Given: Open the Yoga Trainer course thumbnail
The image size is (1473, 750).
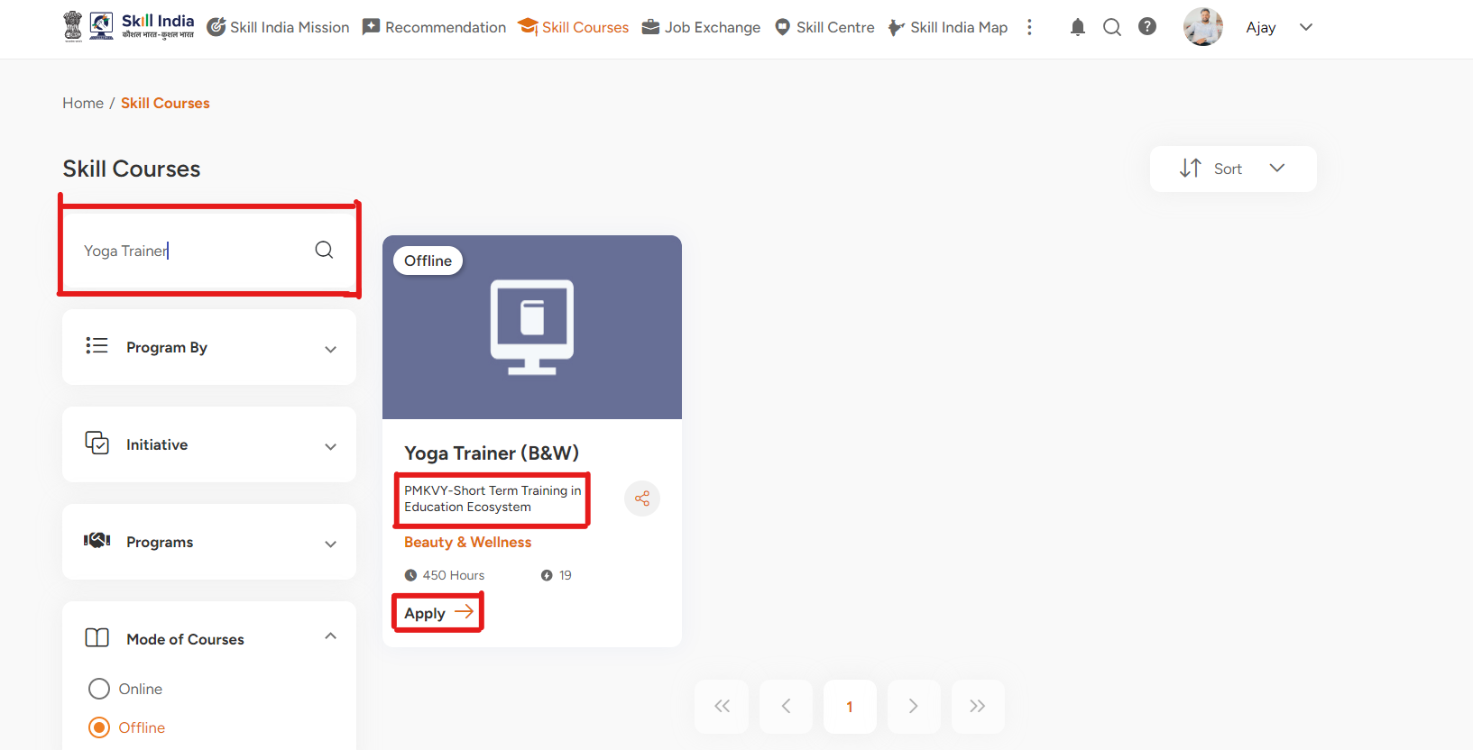Looking at the screenshot, I should tap(532, 327).
